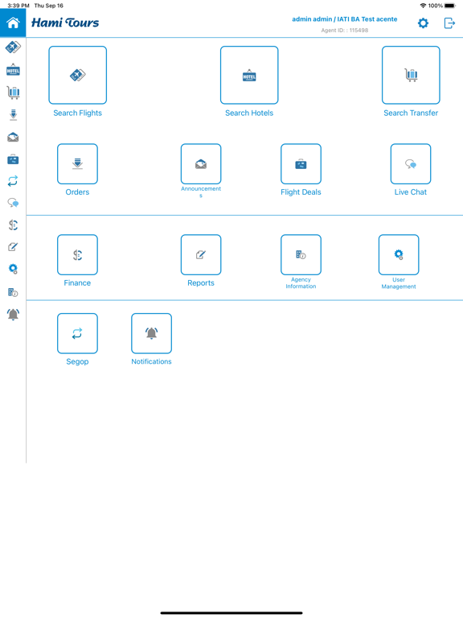Click the Search Flights label
The image size is (463, 618).
click(77, 113)
